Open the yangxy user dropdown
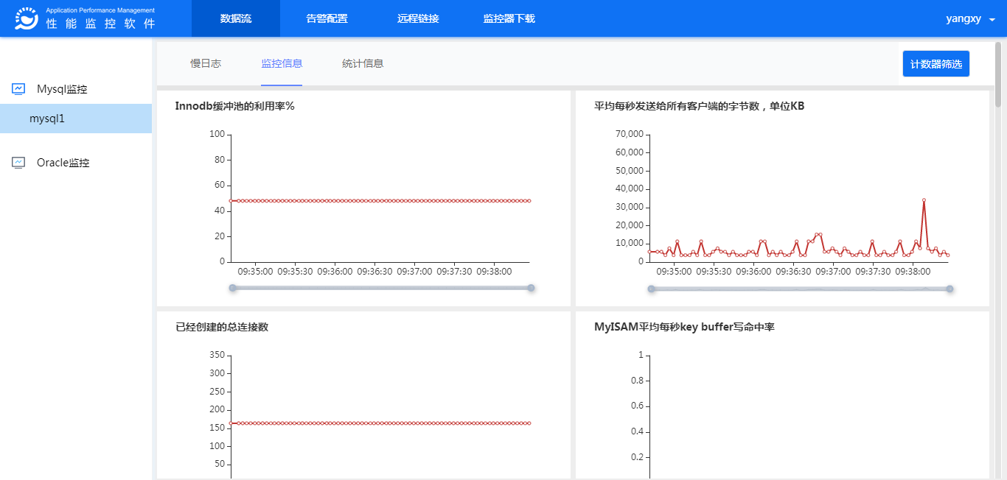The height and width of the screenshot is (480, 1007). (970, 19)
